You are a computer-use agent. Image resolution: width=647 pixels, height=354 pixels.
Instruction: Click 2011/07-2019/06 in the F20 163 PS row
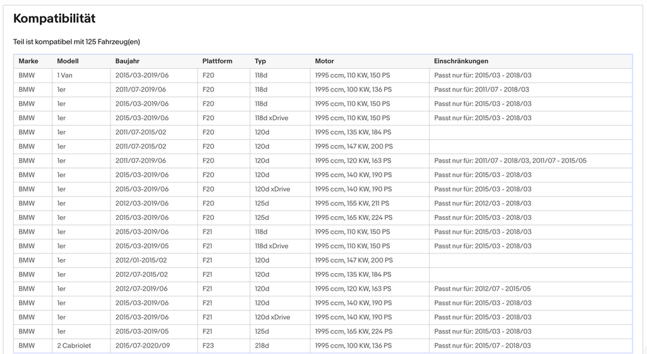(140, 161)
